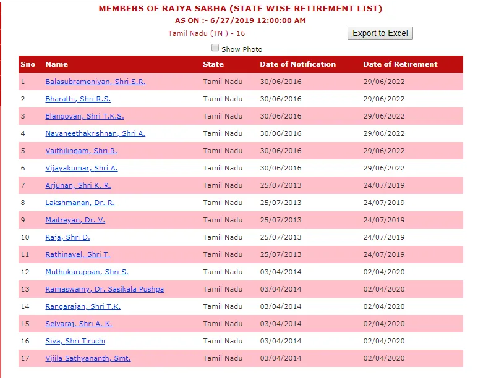The height and width of the screenshot is (378, 478).
Task: Open Ramaswamy, Dr. Sasikala Pushpa link
Action: pos(105,289)
